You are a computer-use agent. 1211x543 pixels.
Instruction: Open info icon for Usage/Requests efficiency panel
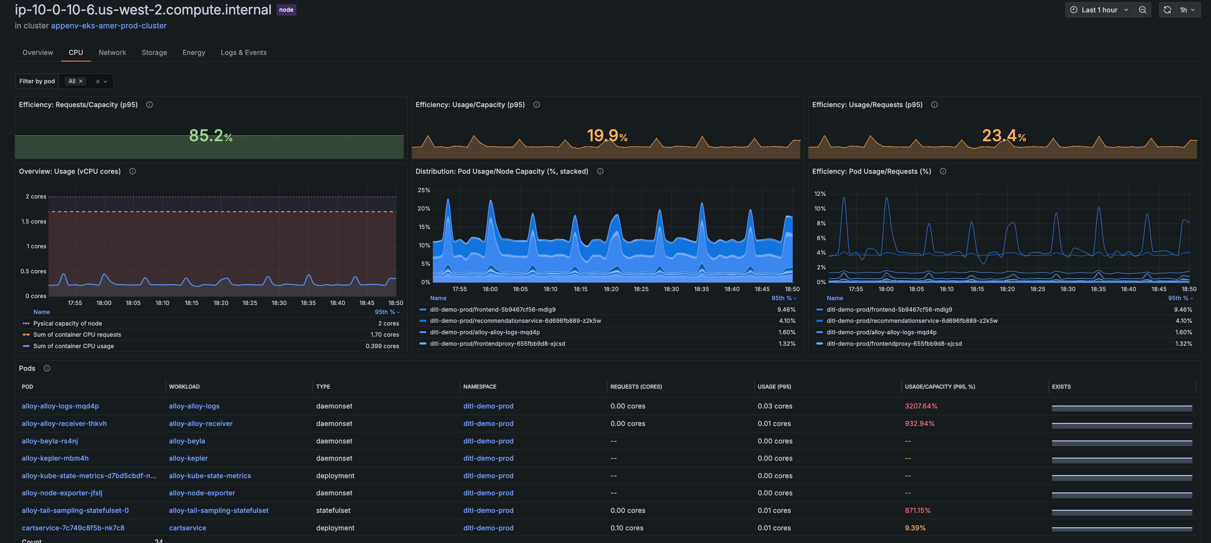[x=934, y=105]
